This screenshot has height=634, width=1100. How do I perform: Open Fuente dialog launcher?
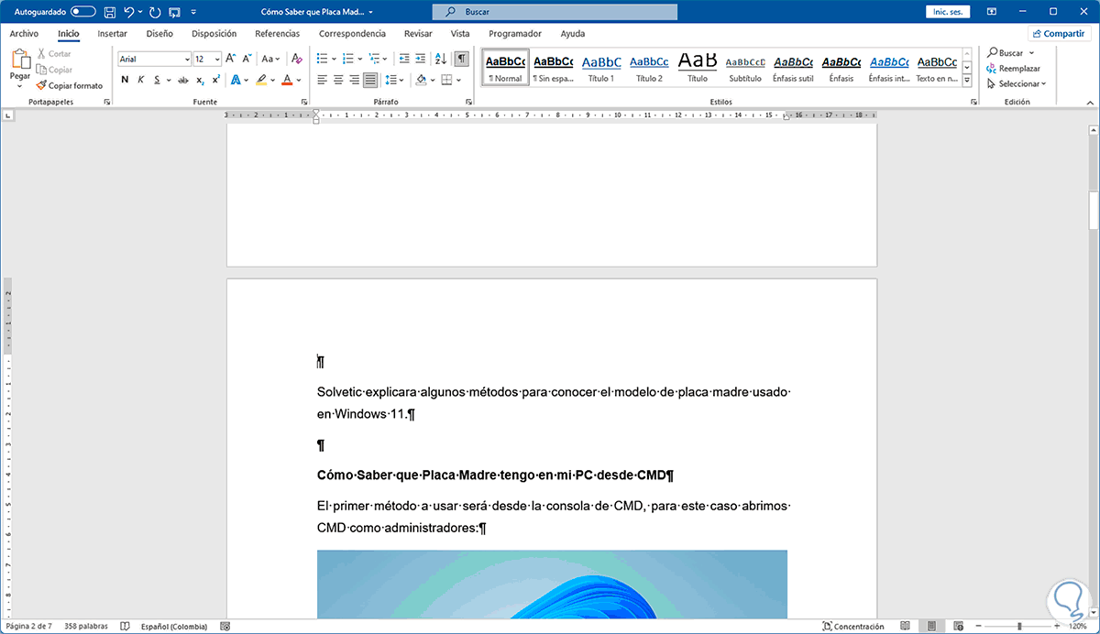click(x=304, y=103)
